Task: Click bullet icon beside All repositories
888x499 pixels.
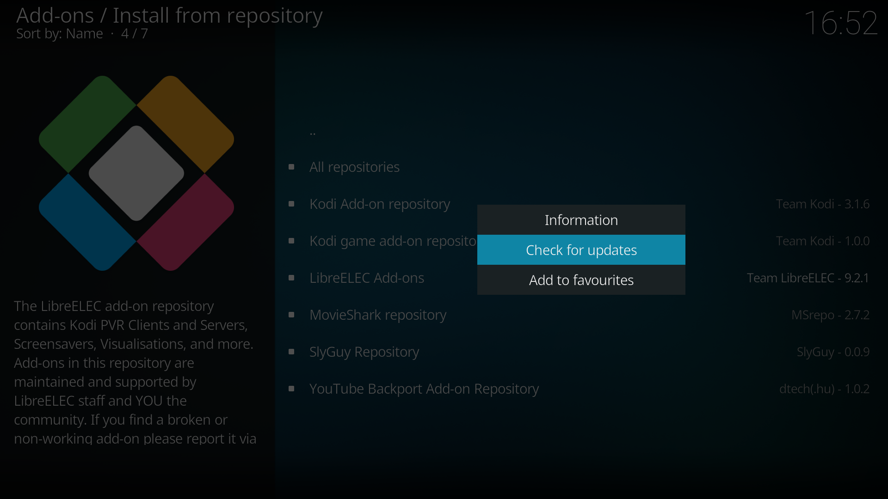Action: [x=291, y=167]
